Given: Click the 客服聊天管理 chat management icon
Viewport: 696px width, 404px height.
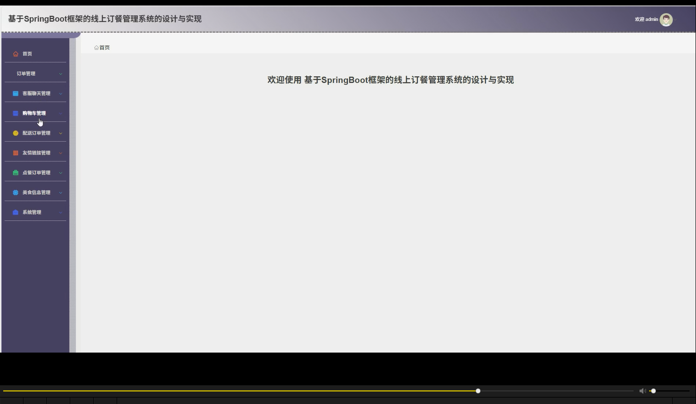Looking at the screenshot, I should click(x=15, y=93).
